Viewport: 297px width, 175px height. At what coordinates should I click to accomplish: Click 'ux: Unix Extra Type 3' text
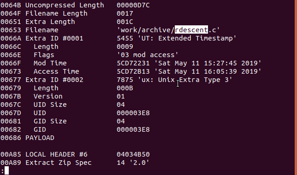coord(185,80)
